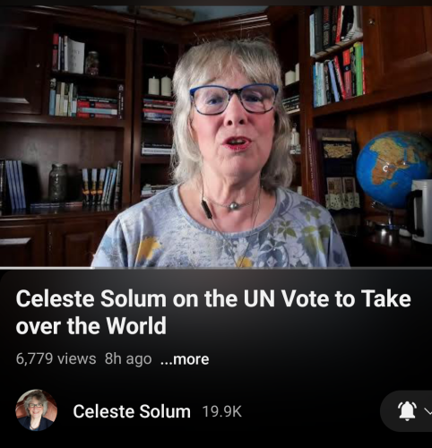Seek using the thin video progress bar

click(x=216, y=268)
